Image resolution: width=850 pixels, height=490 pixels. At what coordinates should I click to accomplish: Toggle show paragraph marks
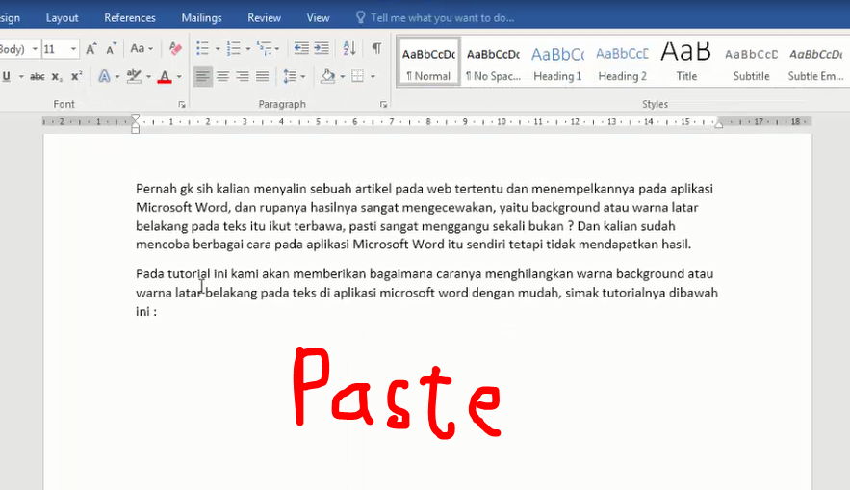376,49
